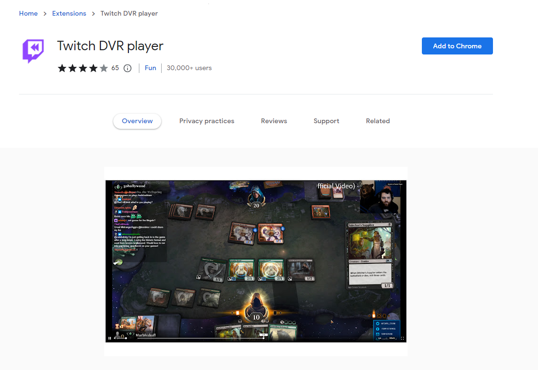Click the Add to Chrome button
The height and width of the screenshot is (370, 538).
point(457,46)
